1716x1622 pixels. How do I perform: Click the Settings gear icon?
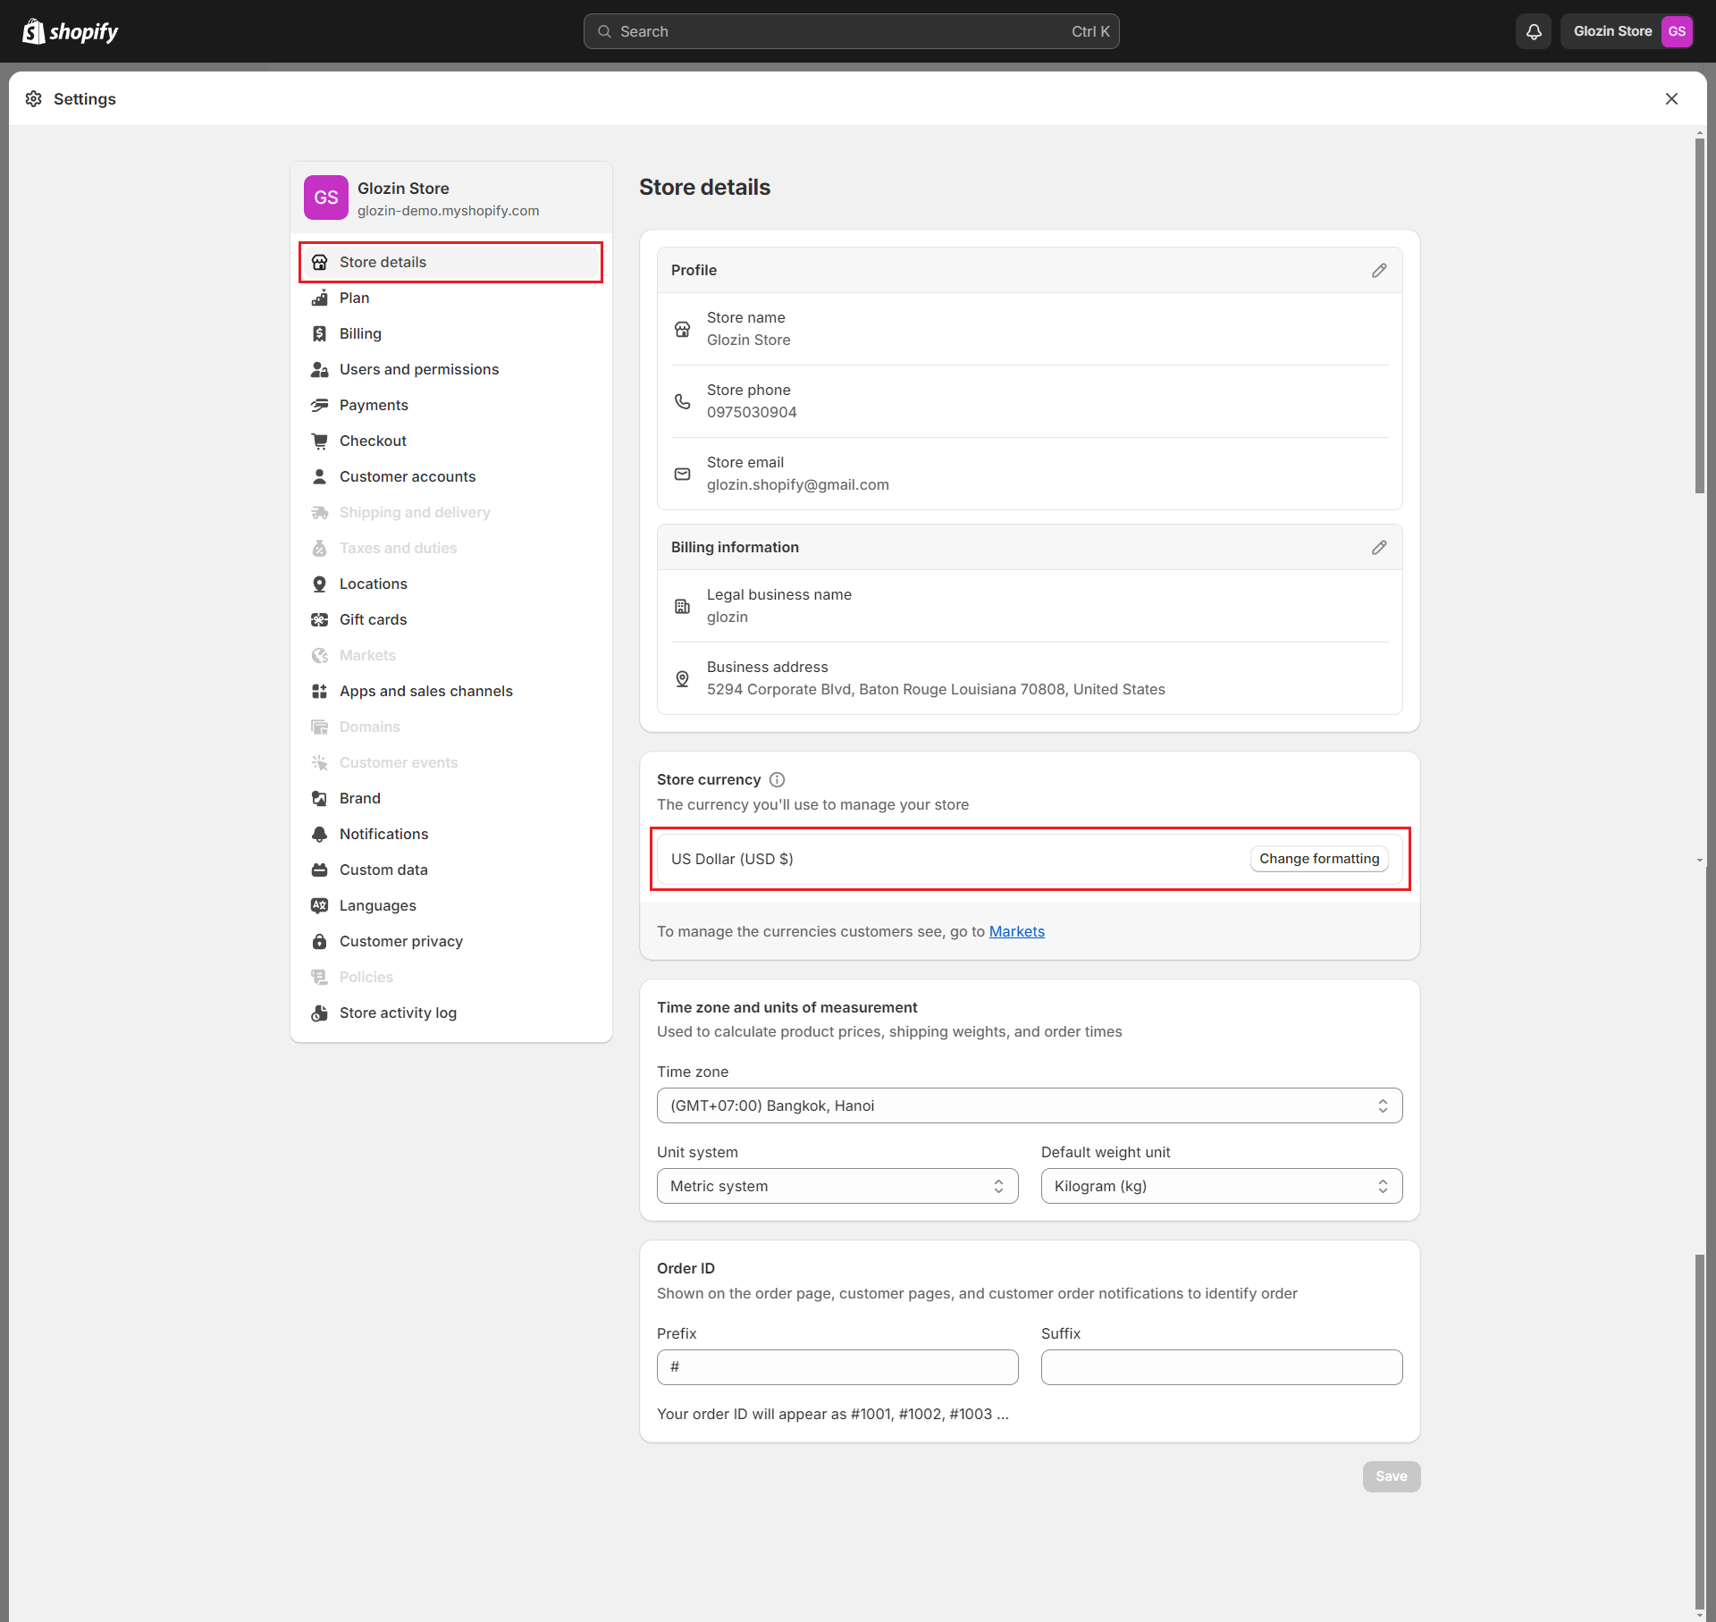[x=34, y=98]
